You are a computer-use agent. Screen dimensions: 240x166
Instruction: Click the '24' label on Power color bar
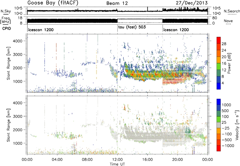224,50
